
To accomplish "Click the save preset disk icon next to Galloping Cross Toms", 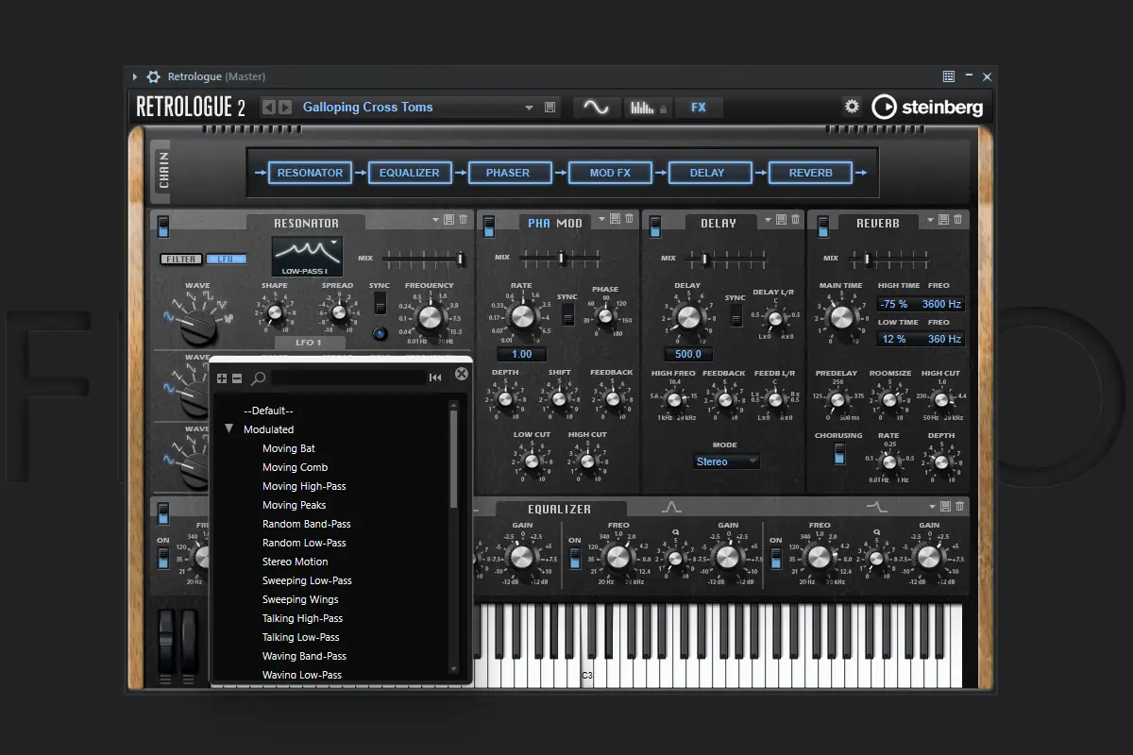I will pyautogui.click(x=550, y=108).
